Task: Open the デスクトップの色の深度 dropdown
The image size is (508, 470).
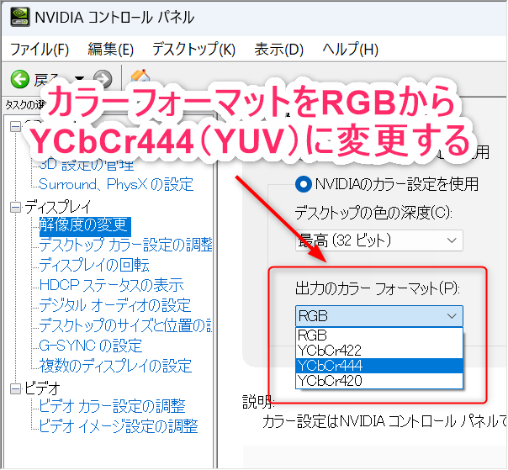Action: coord(379,240)
